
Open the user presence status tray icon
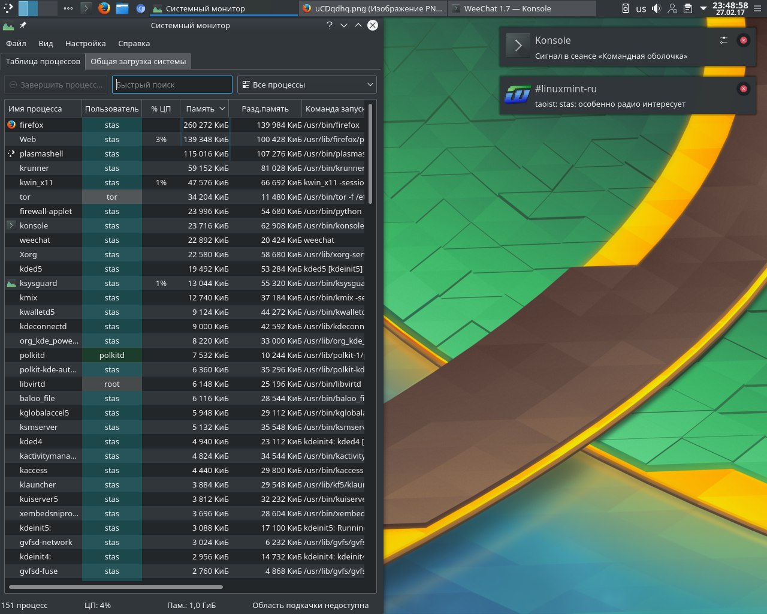tap(672, 8)
